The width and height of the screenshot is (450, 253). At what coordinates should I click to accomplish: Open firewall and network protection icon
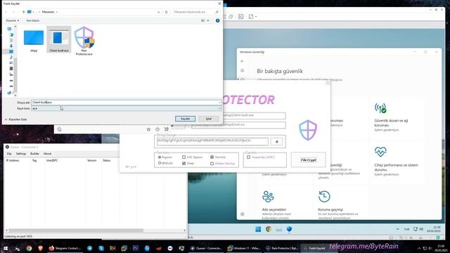[380, 108]
